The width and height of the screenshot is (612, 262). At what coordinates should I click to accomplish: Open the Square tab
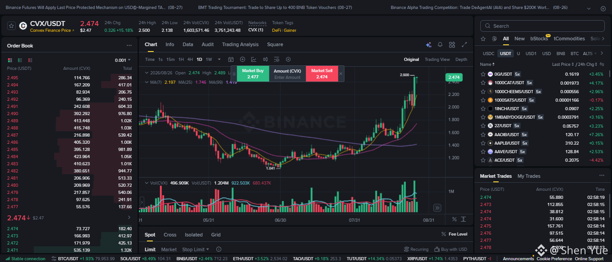tap(275, 44)
